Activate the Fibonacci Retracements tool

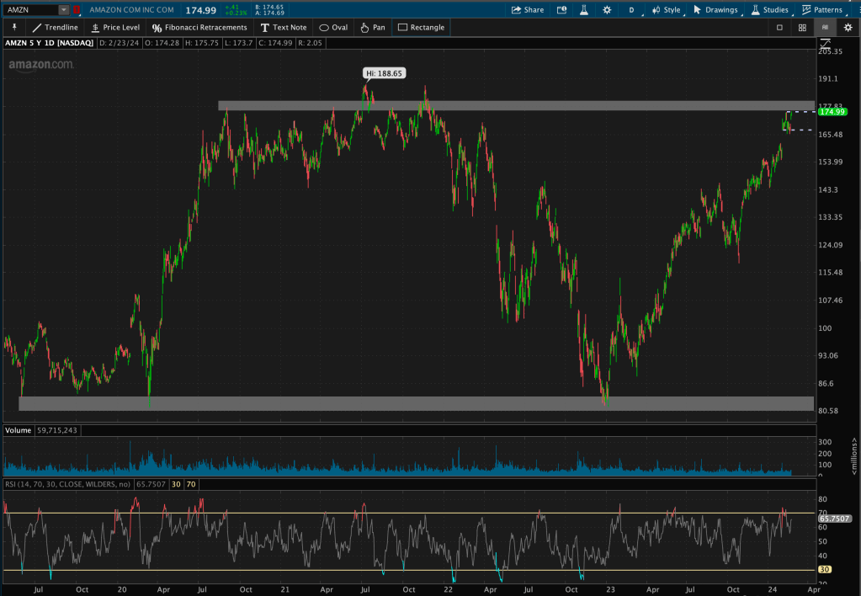[x=199, y=27]
